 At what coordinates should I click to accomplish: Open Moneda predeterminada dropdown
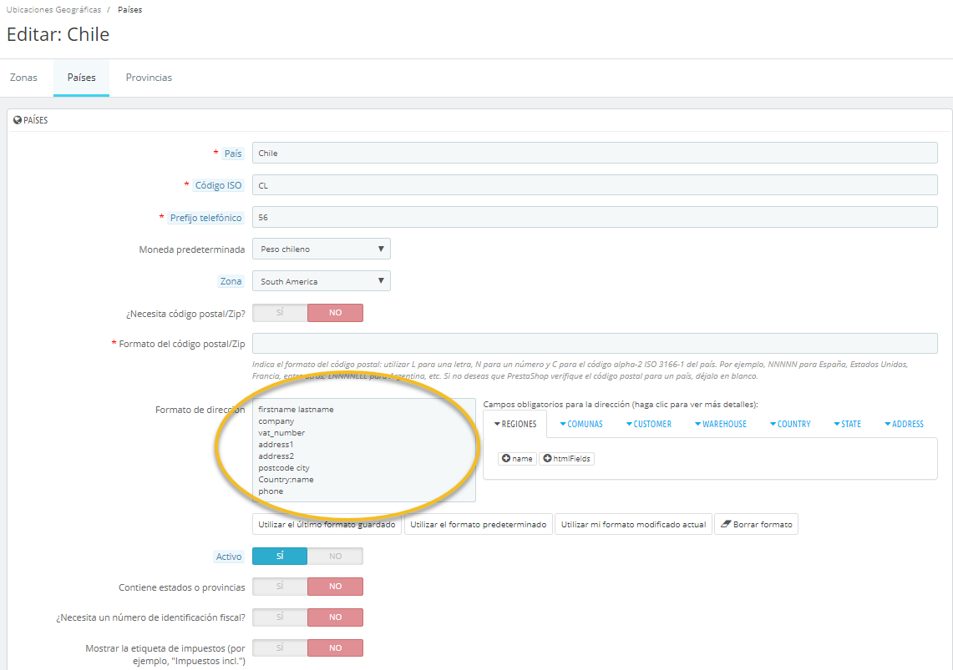(x=322, y=249)
